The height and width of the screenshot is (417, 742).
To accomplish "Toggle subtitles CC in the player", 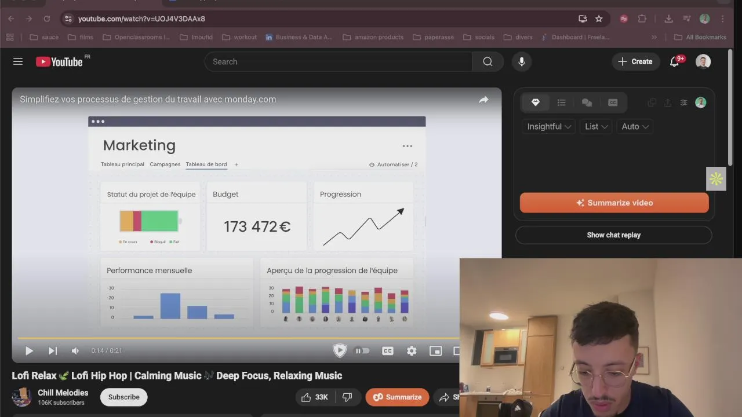I will click(x=388, y=350).
